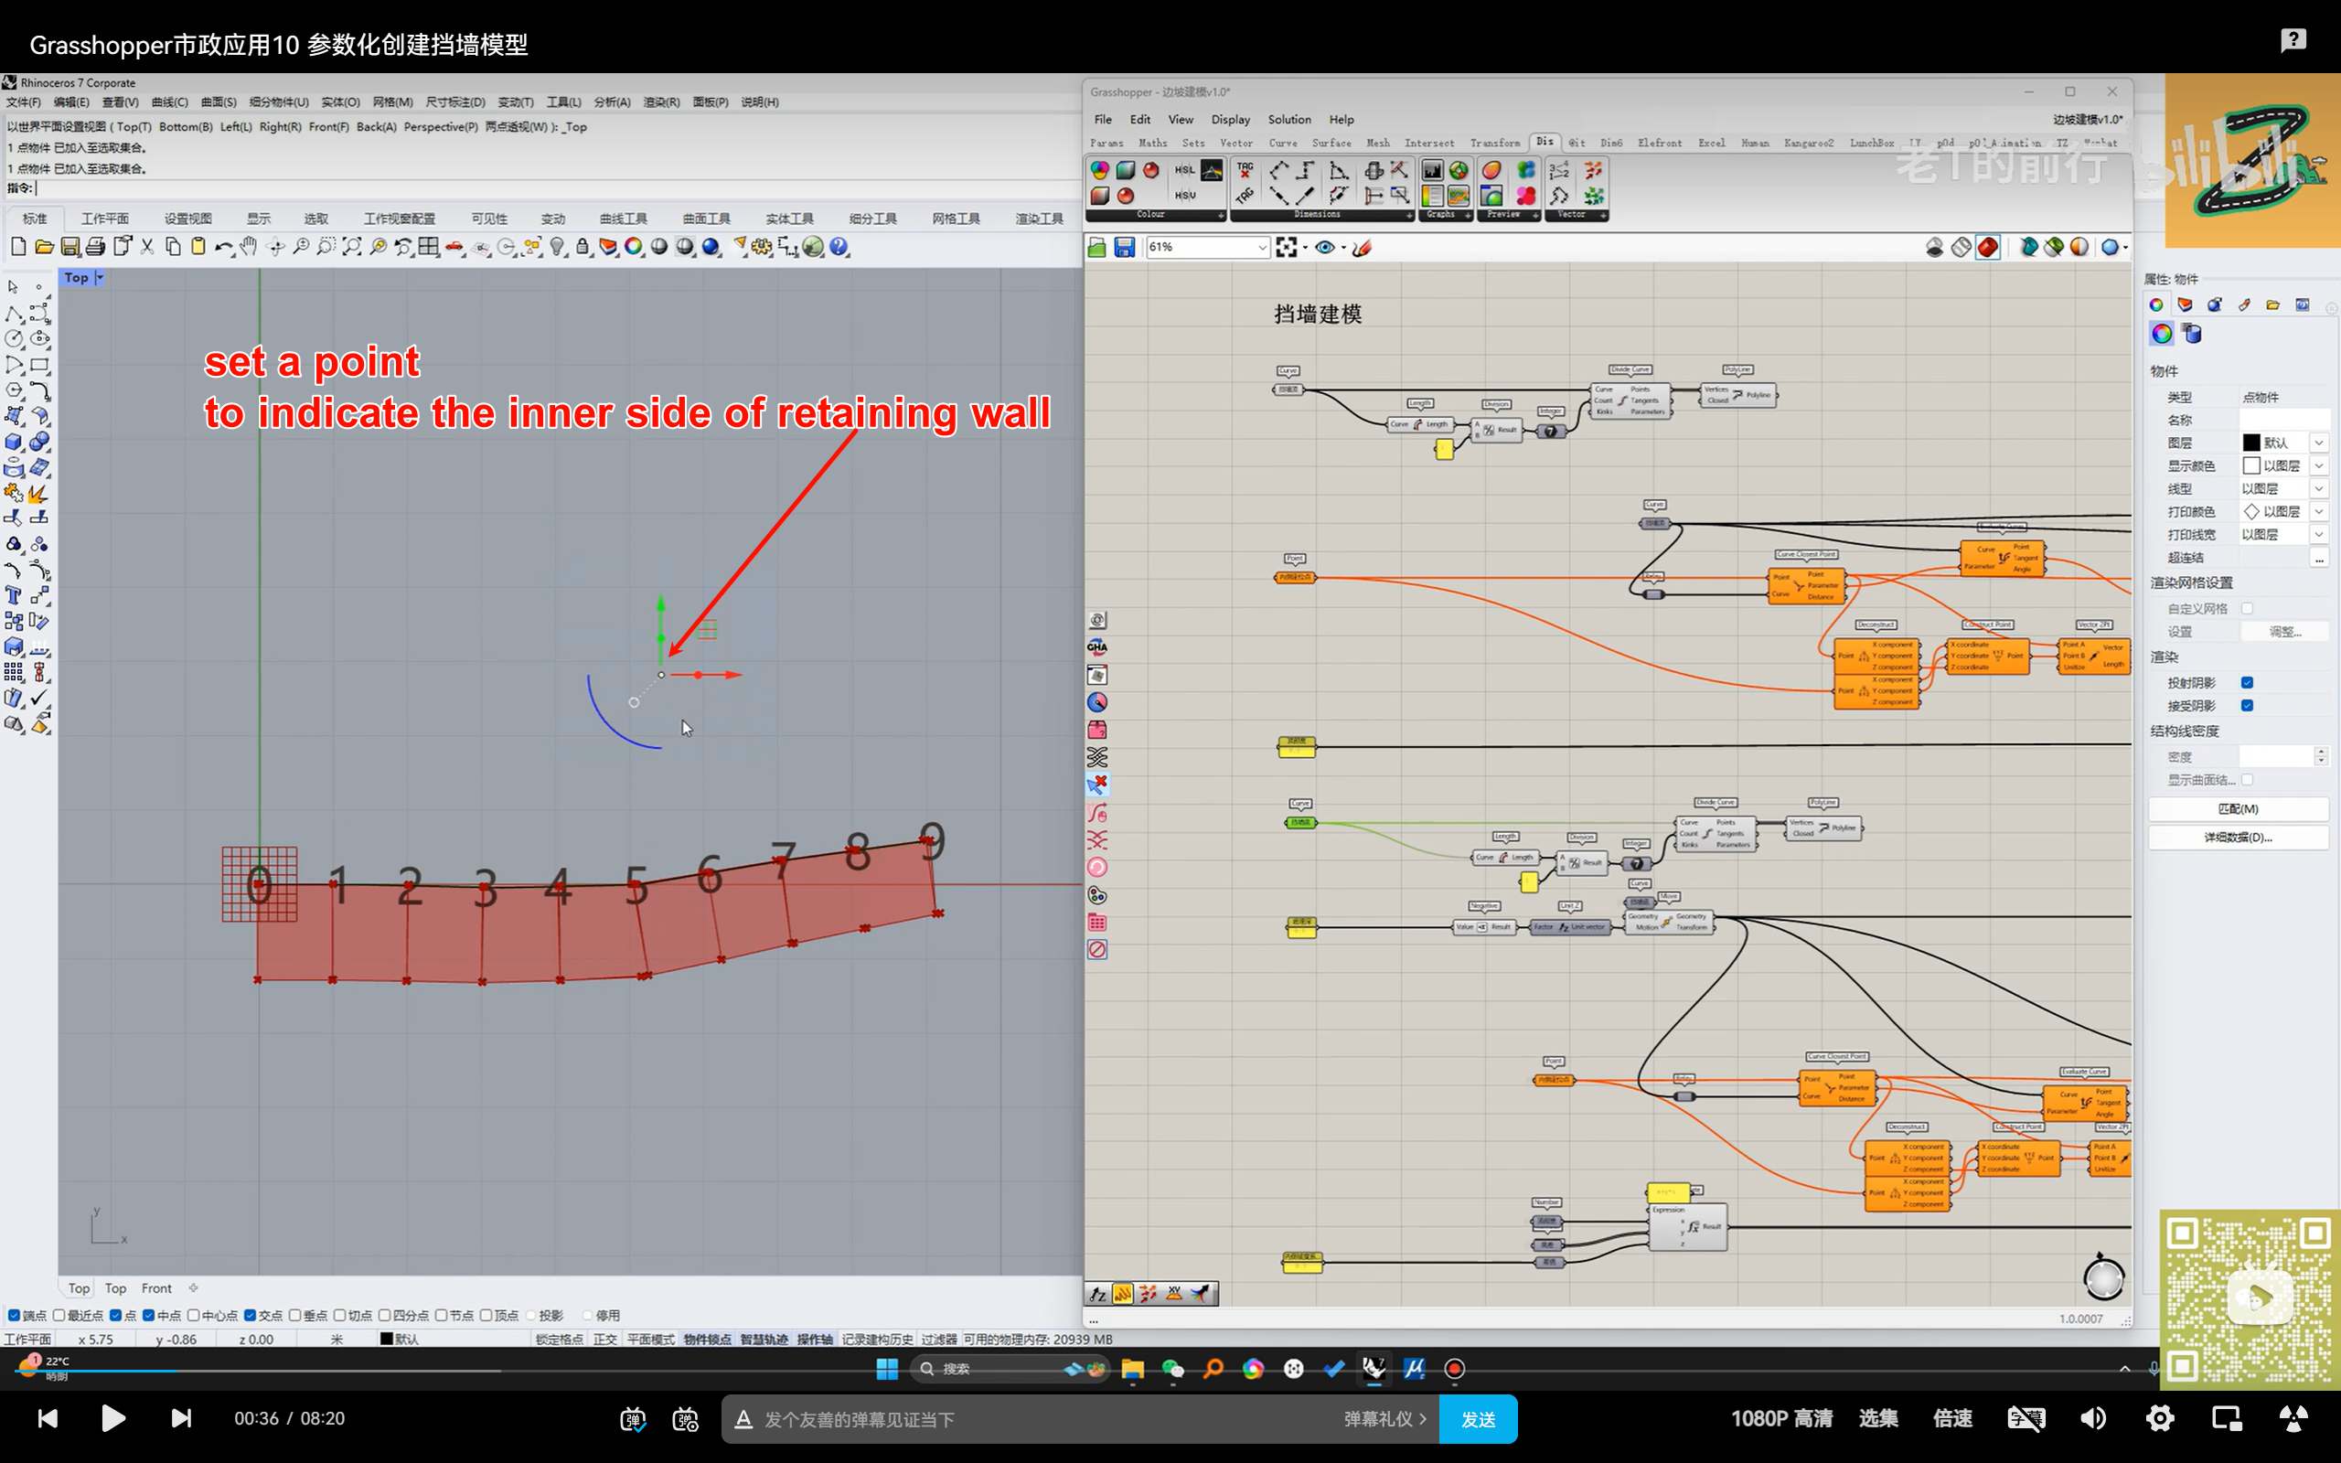Click the 匹配(M) button
The width and height of the screenshot is (2341, 1463).
2238,809
